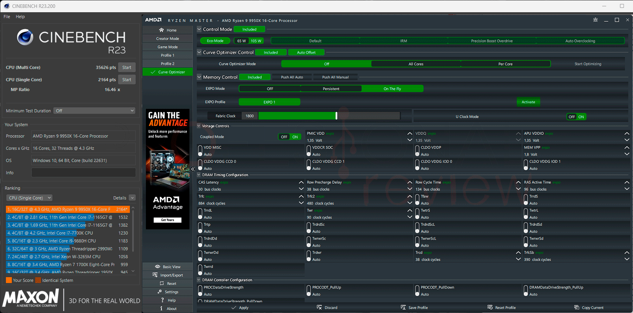Select the 105 W eco-mode option
Screen dimensions: 633x313
pyautogui.click(x=256, y=41)
